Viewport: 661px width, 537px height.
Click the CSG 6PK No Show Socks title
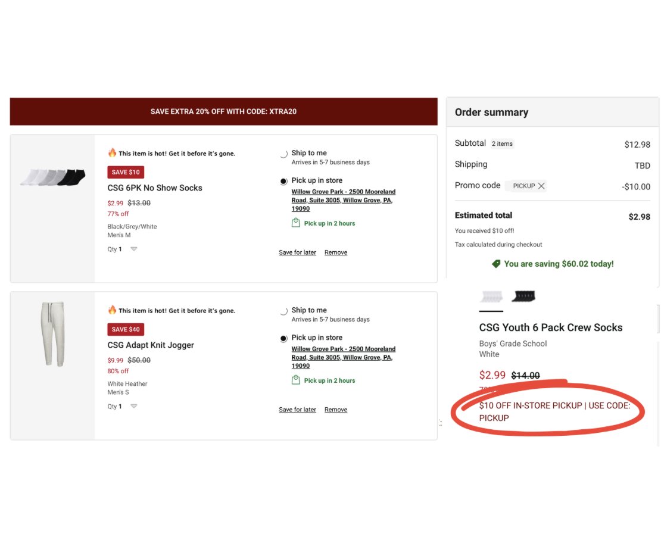pyautogui.click(x=155, y=188)
